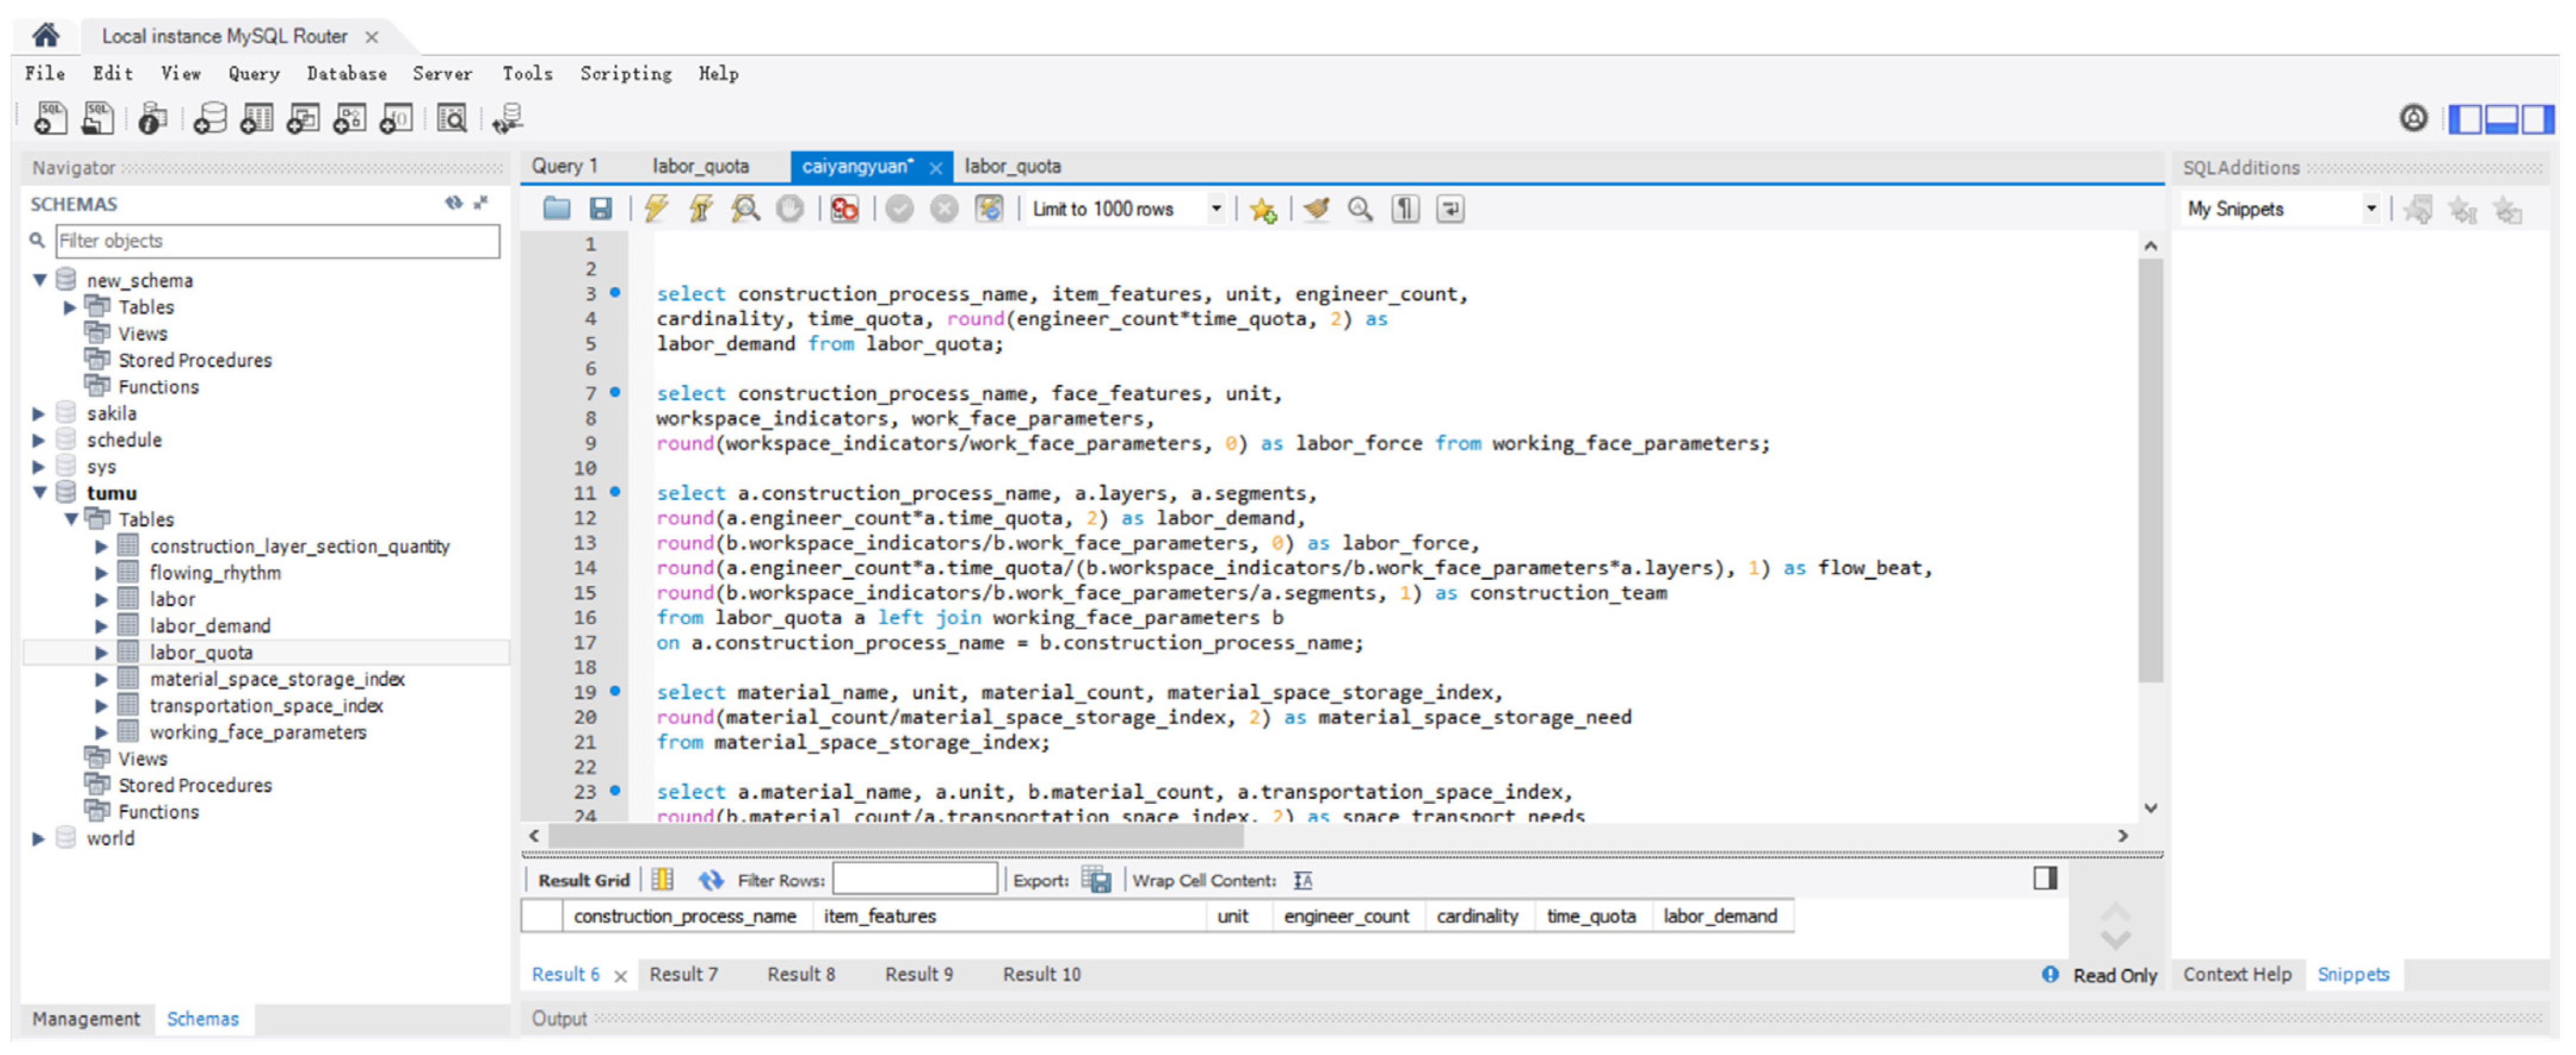This screenshot has height=1055, width=2576.
Task: Switch to the Management tab
Action: [x=86, y=1020]
